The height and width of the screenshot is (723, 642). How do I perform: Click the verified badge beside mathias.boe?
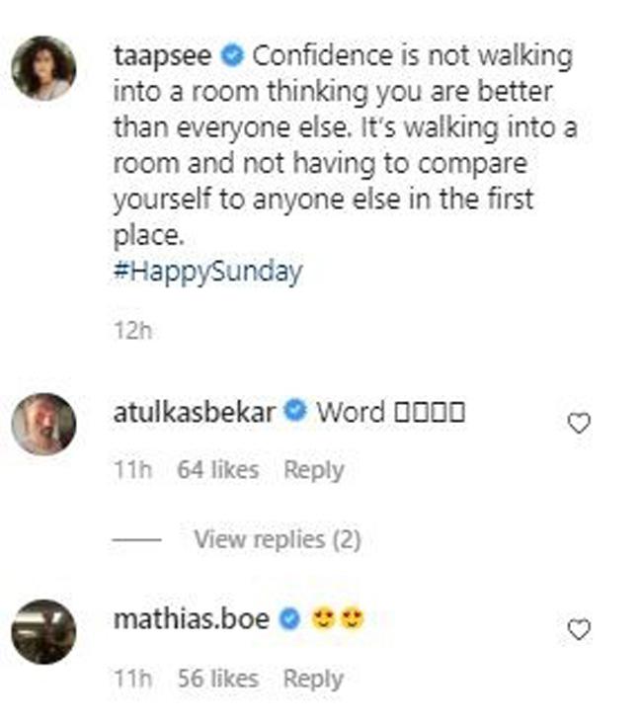click(289, 619)
